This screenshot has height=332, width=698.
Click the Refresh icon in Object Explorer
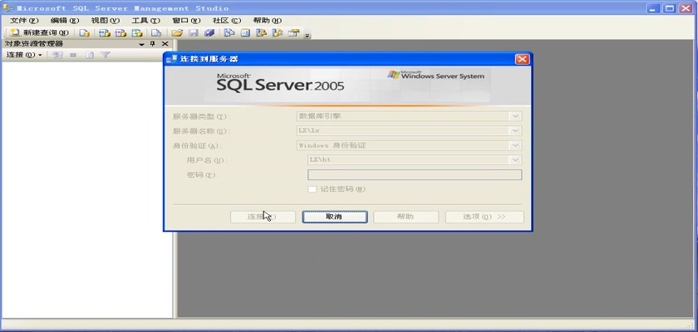pos(90,55)
